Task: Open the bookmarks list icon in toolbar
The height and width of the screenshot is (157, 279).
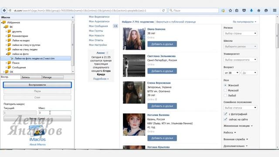Action: [x=237, y=10]
